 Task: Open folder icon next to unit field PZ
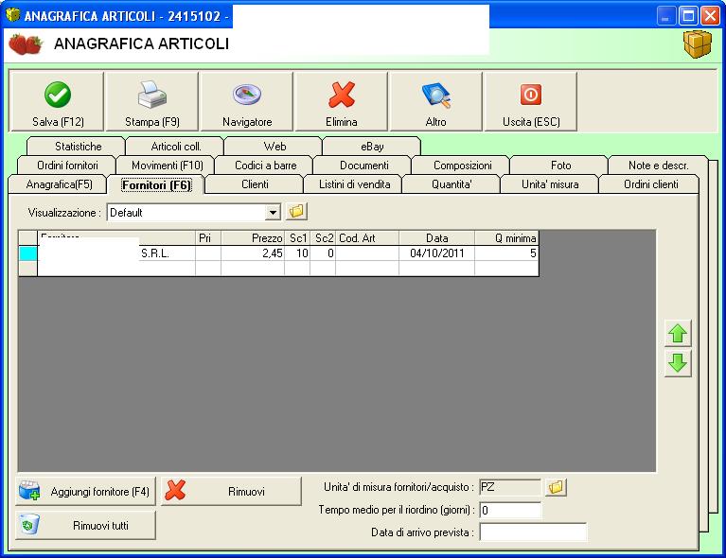556,487
